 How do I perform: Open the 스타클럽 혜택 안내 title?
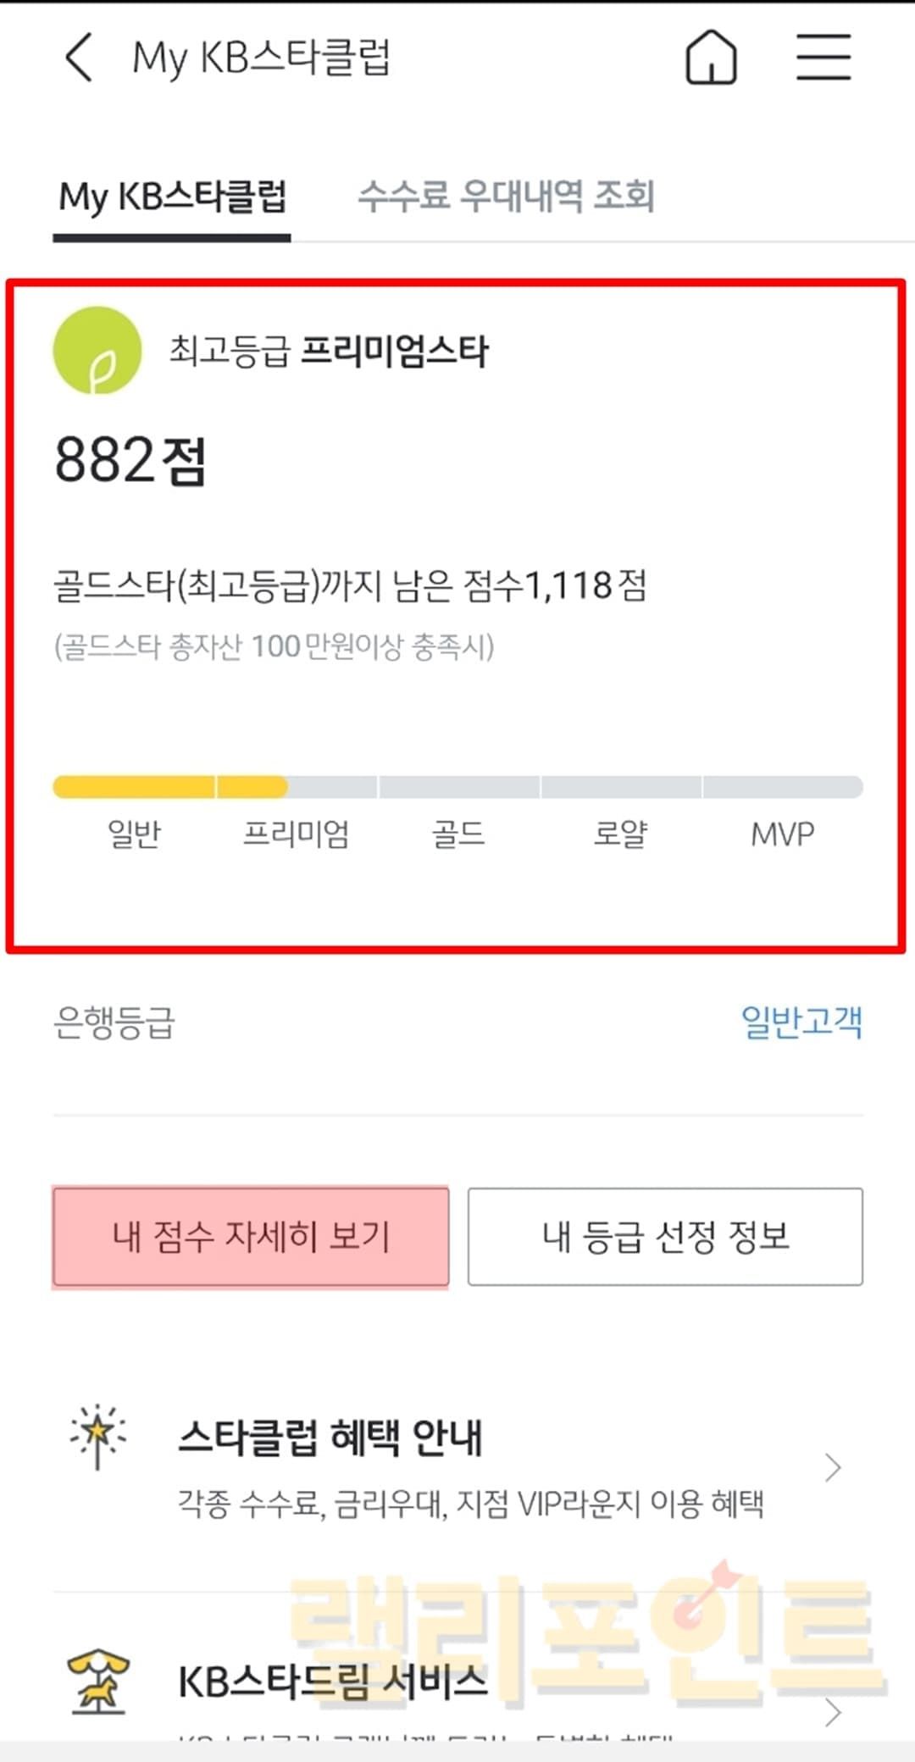pyautogui.click(x=330, y=1438)
